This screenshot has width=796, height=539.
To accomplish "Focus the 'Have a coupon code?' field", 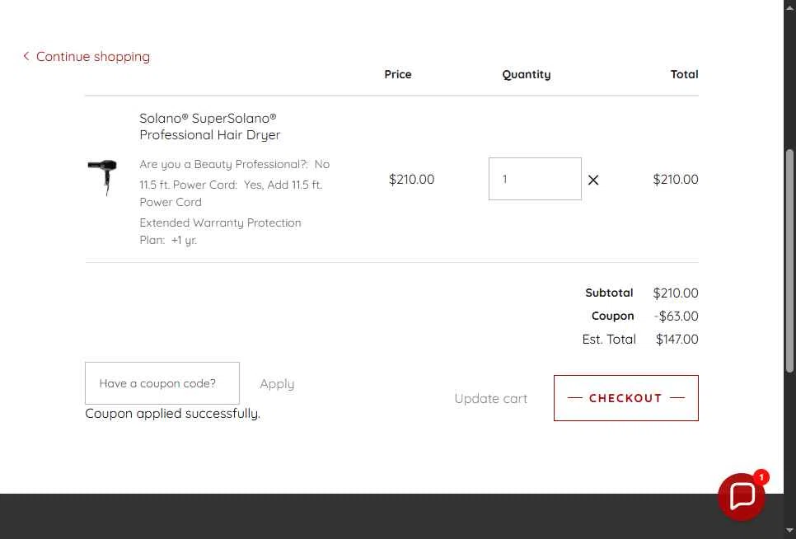I will coord(162,383).
